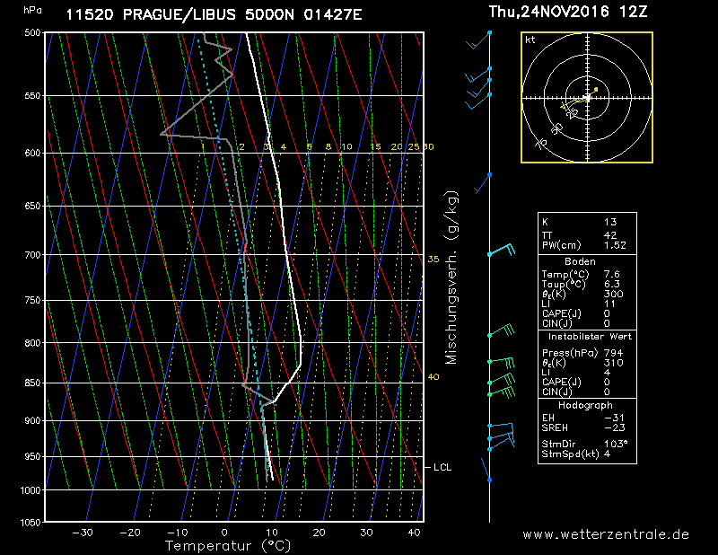Open the www.wetterzentrale.de link

coord(606,533)
